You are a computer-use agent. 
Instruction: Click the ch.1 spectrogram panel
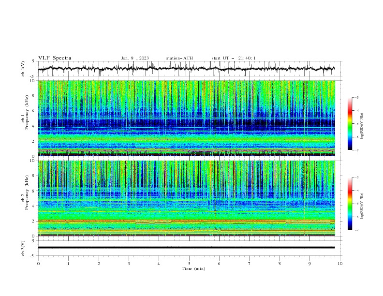coord(187,118)
